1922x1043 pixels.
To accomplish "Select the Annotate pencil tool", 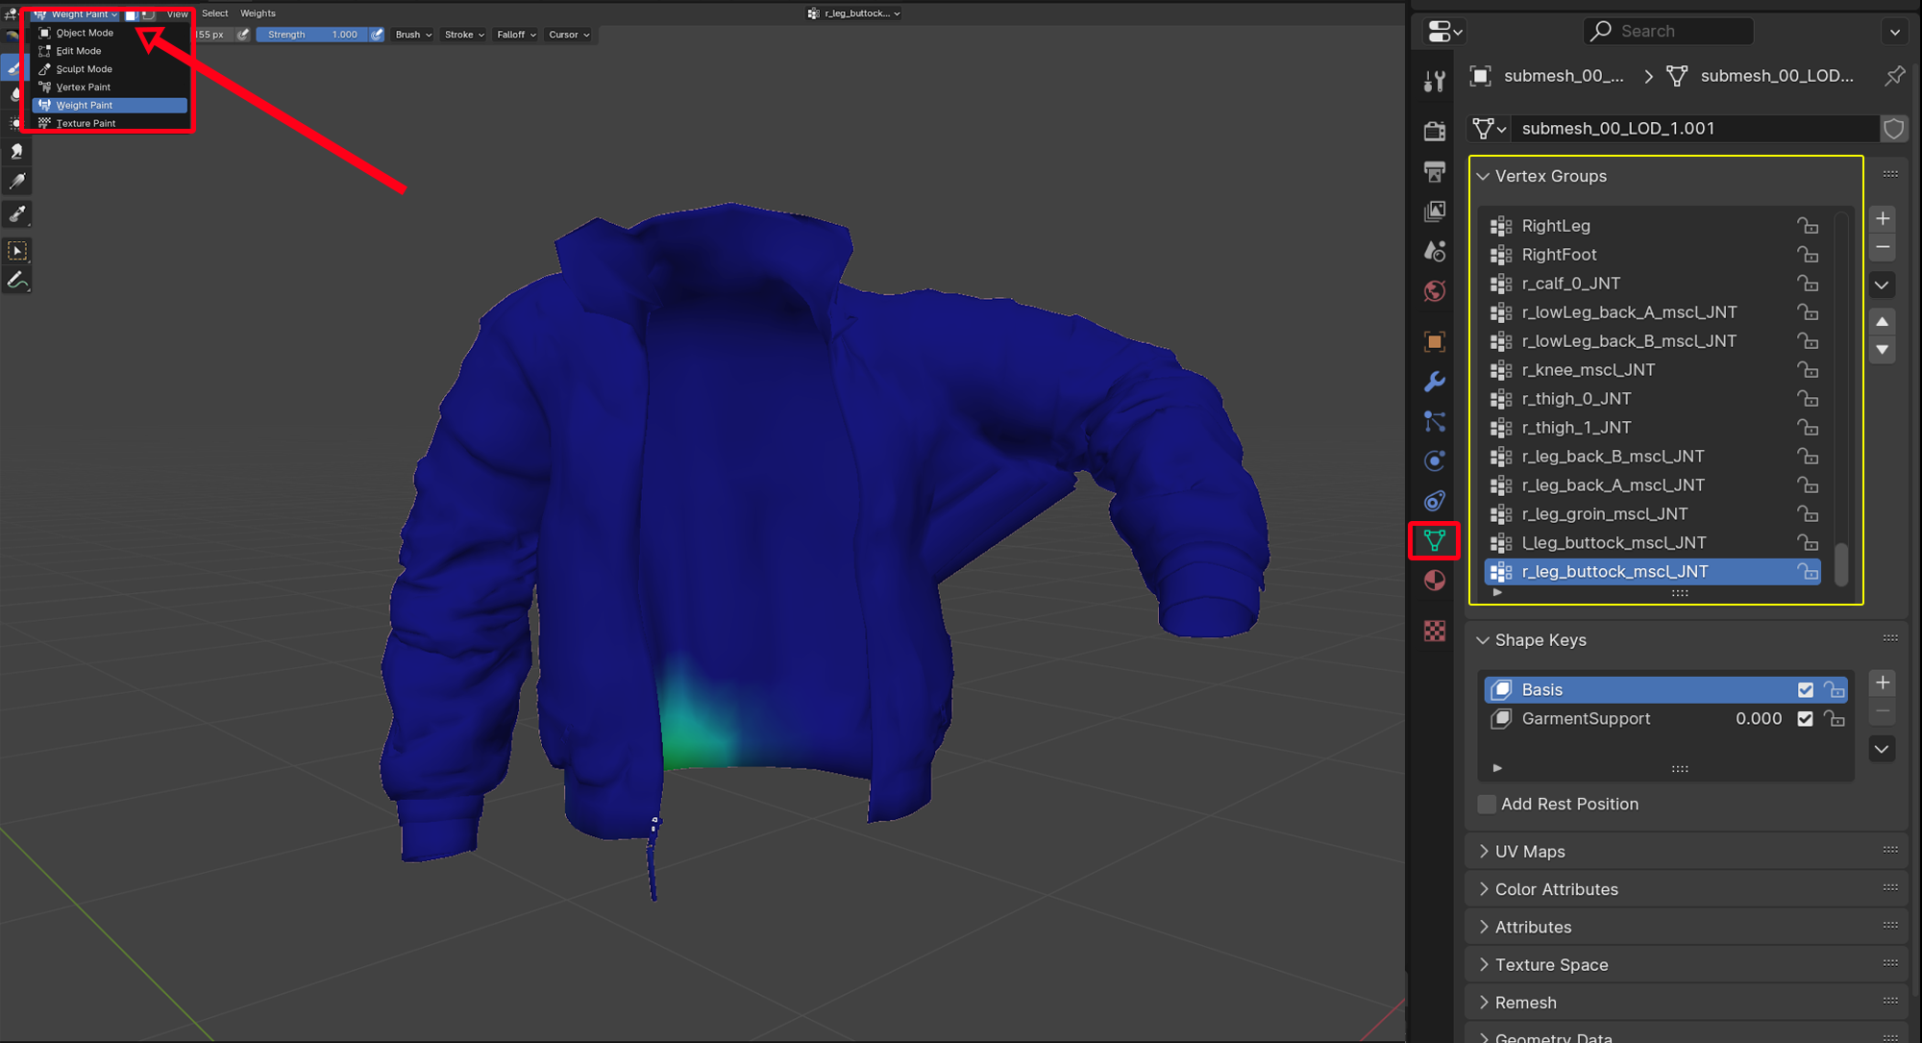I will [17, 281].
